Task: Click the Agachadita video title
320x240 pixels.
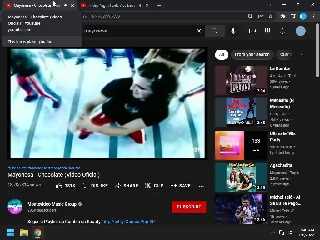Action: pos(281,165)
